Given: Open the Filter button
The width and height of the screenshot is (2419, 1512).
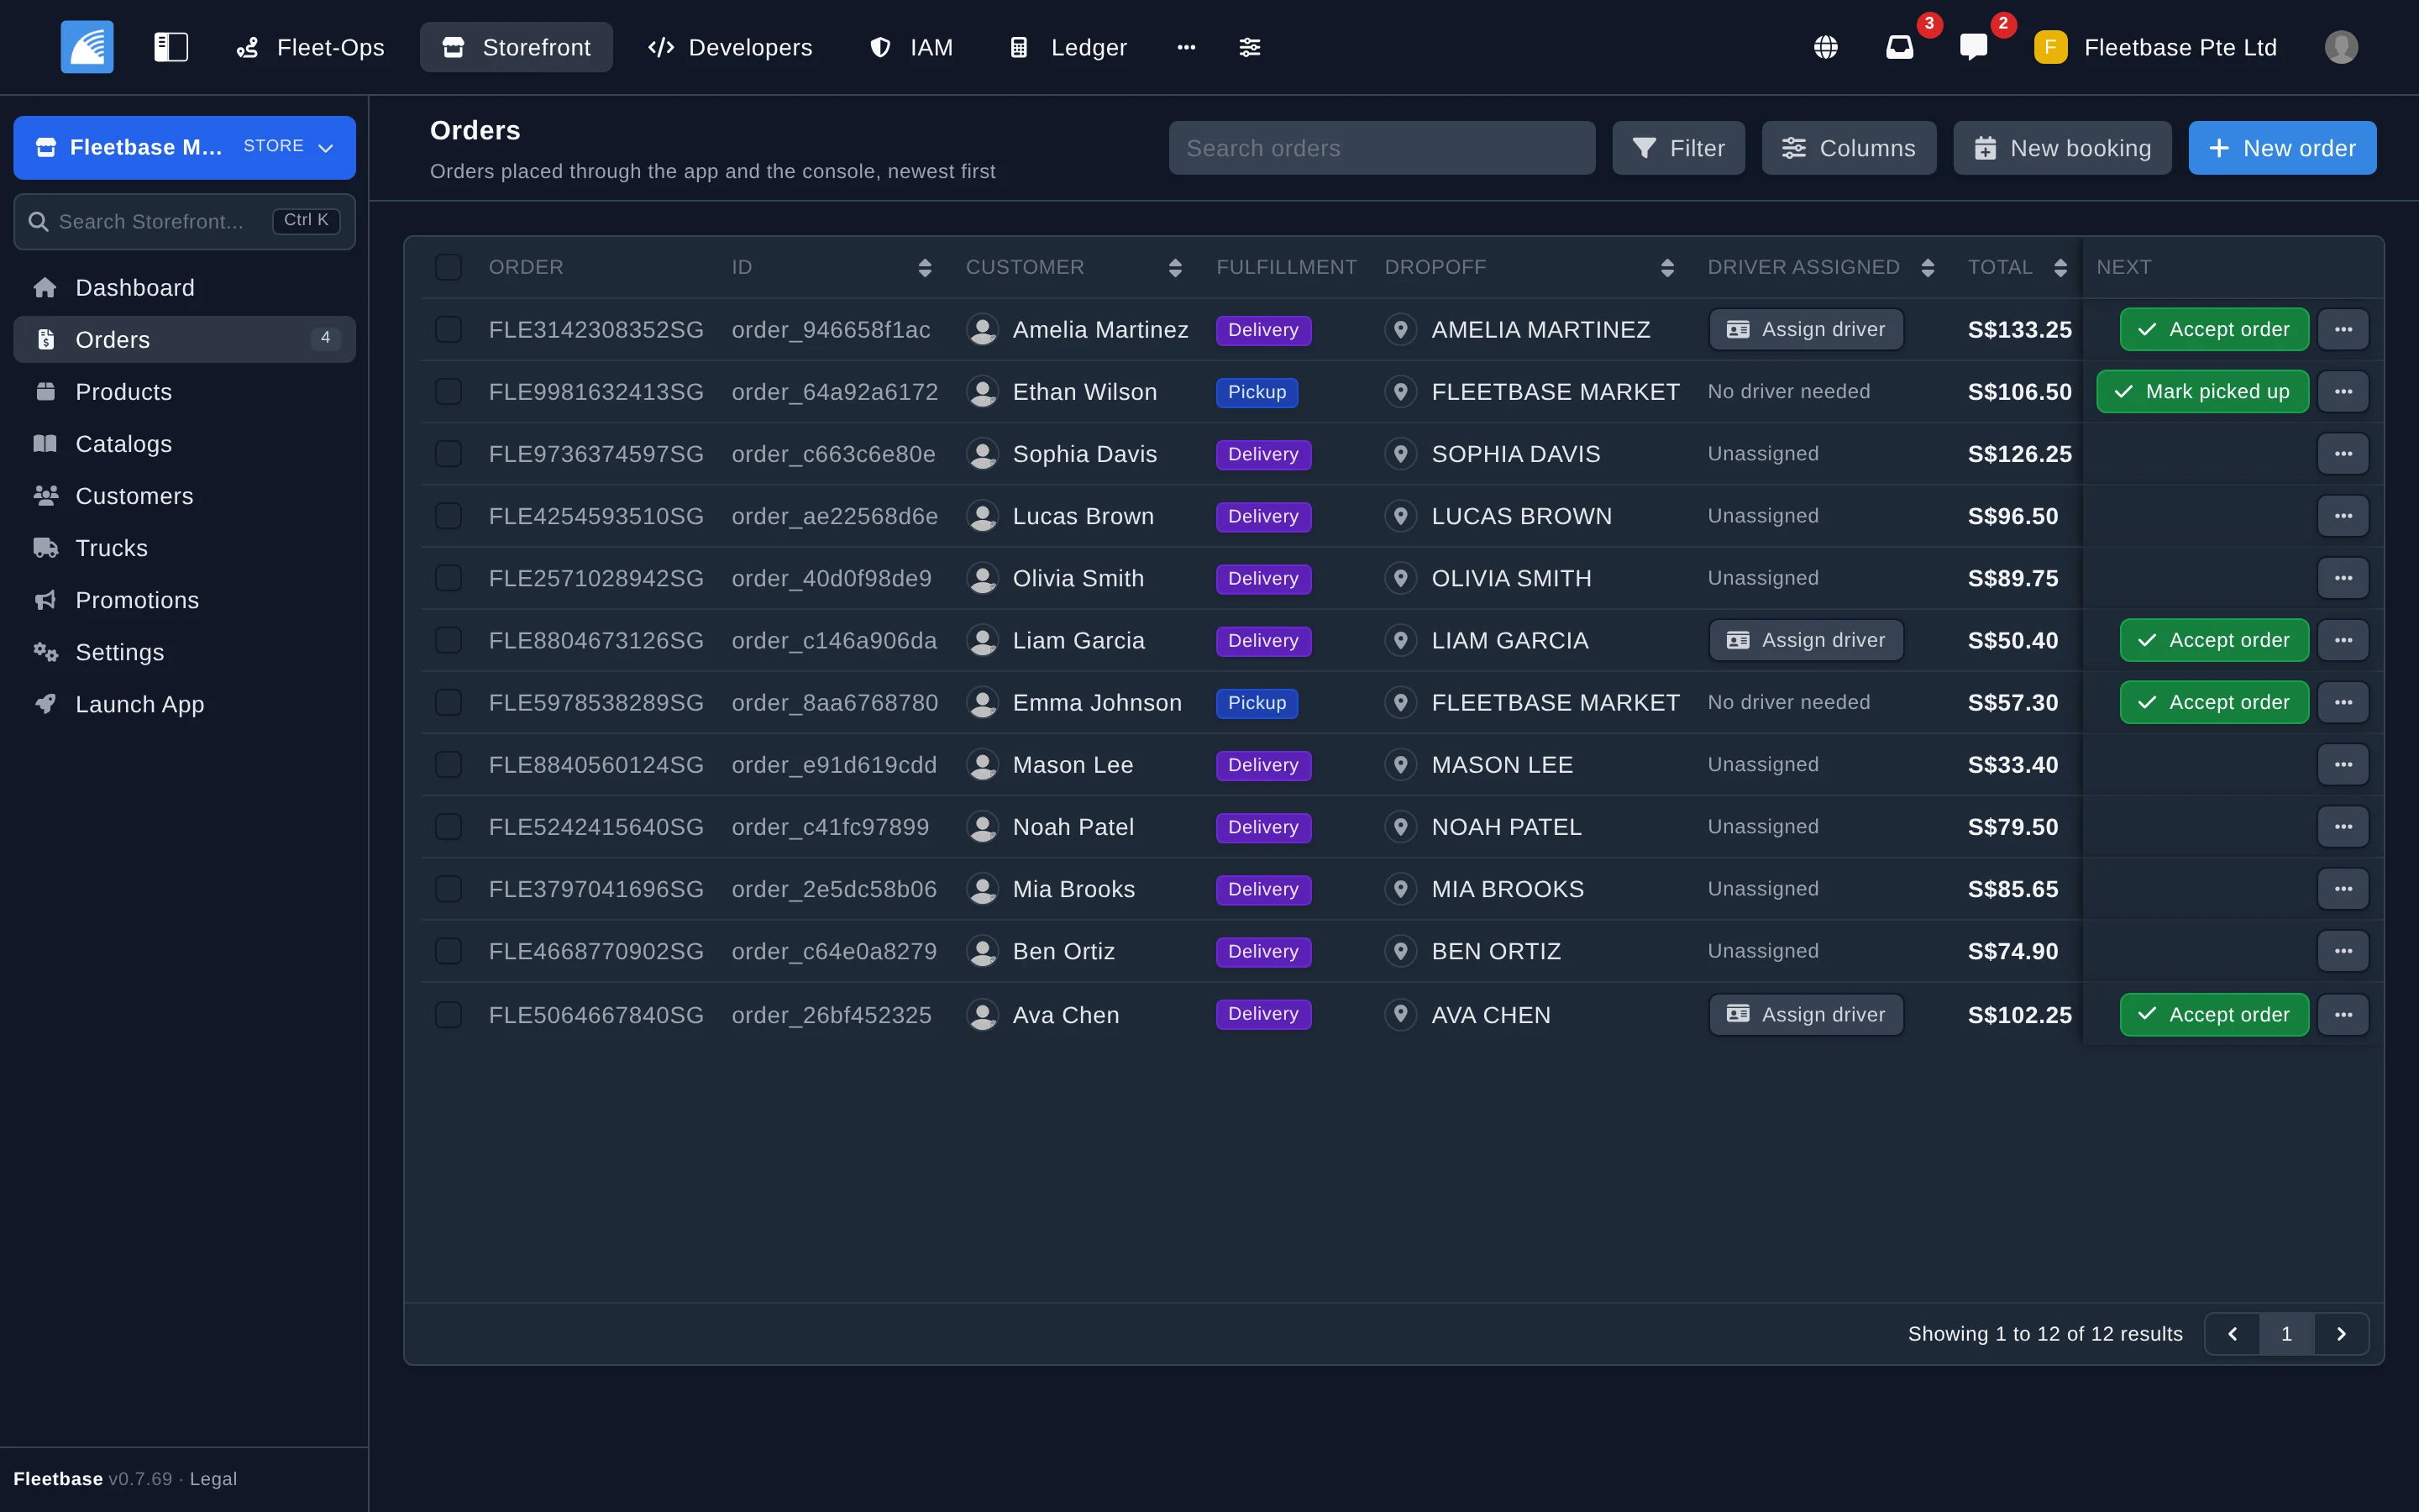Looking at the screenshot, I should [x=1678, y=148].
